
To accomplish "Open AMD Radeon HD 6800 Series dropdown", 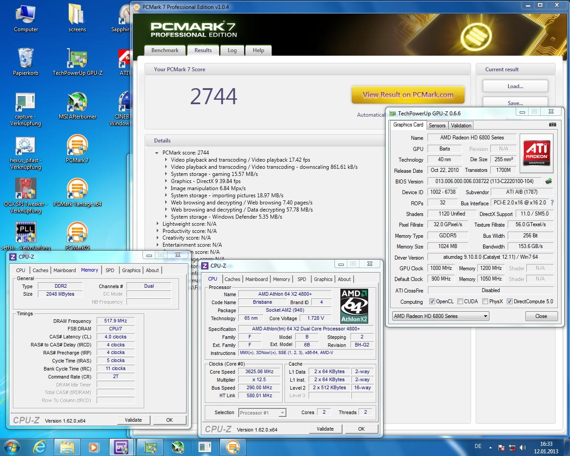I will [440, 316].
